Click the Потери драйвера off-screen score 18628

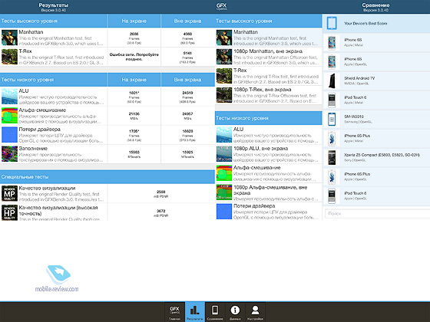pos(187,136)
